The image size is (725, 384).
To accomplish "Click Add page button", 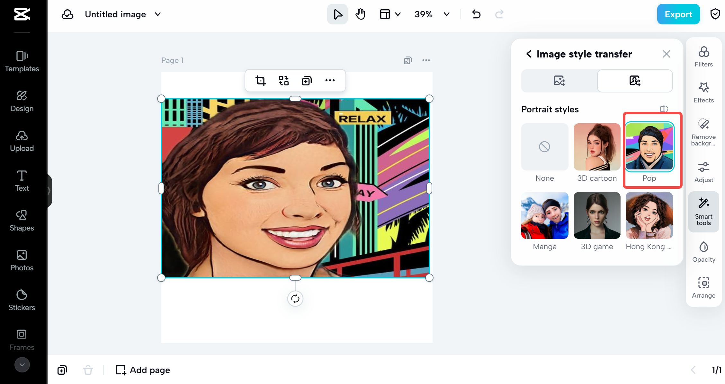I will pos(143,370).
